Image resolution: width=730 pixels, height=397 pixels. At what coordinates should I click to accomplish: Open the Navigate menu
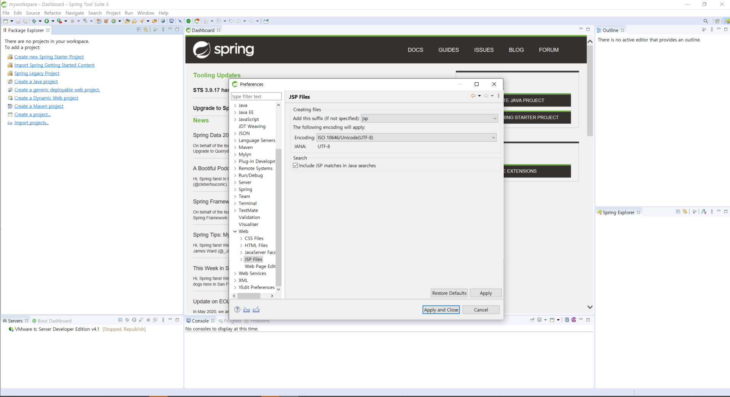tap(75, 13)
